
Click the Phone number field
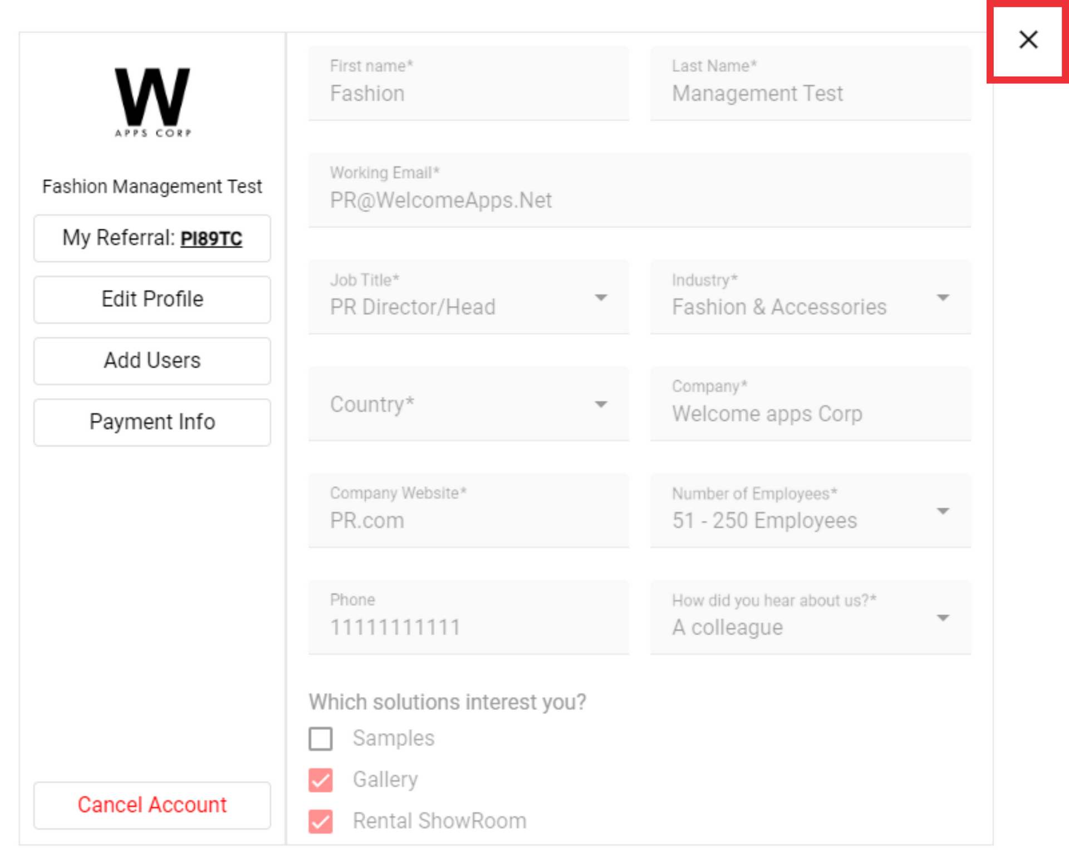coord(469,618)
